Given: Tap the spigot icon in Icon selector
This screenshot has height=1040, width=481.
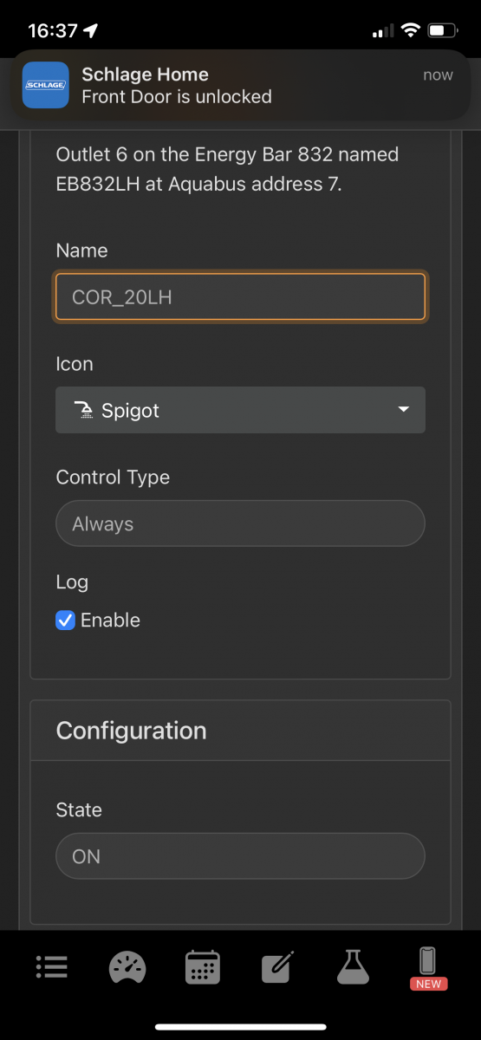Looking at the screenshot, I should (x=83, y=410).
